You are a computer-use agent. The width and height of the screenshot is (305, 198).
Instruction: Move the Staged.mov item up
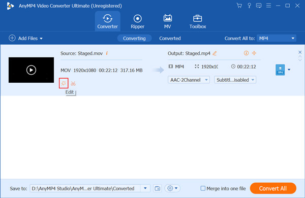(x=300, y=57)
